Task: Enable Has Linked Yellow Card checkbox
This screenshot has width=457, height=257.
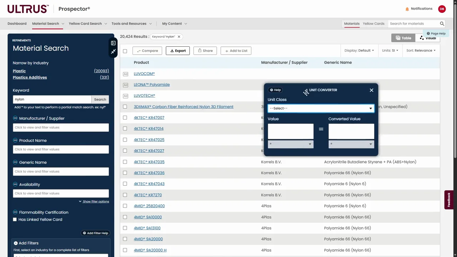Action: pyautogui.click(x=15, y=220)
